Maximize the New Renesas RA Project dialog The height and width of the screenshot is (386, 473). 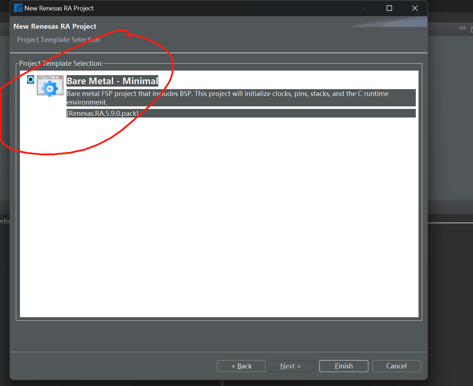pos(389,8)
